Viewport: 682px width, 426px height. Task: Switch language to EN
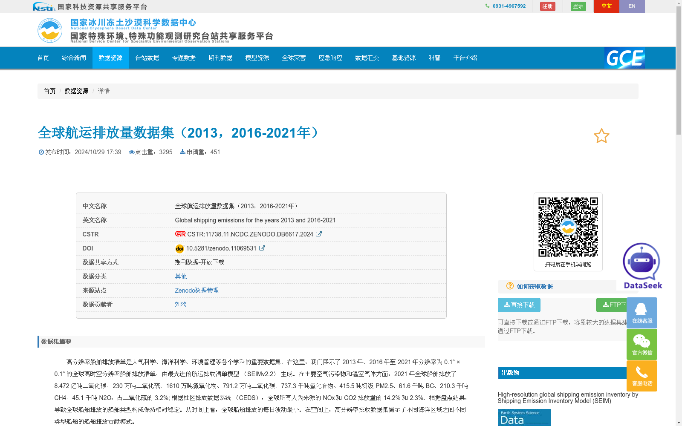coord(632,6)
